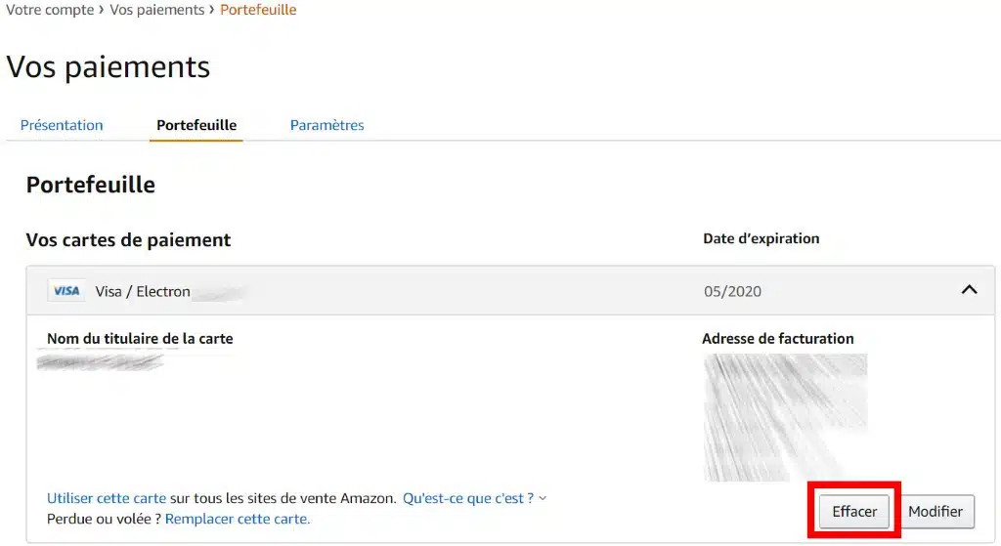Screen dimensions: 1001x546
Task: Switch to the Portefeuille tab
Action: (196, 125)
